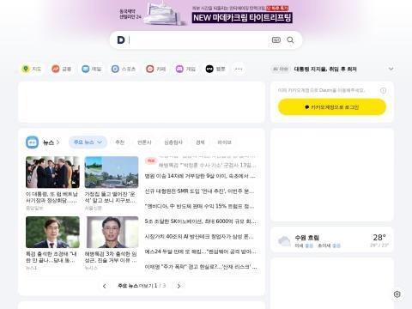Image resolution: width=412 pixels, height=309 pixels.
Task: Open headline about '군검사 13일' 해병특검
Action: (207, 165)
